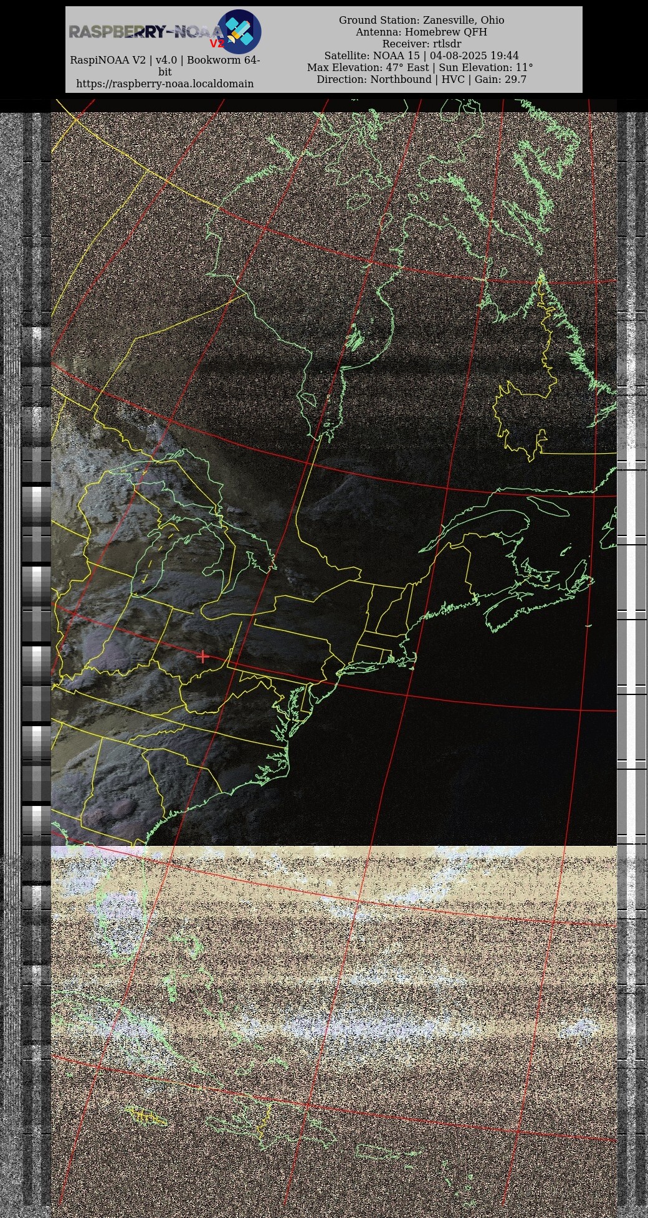Click the yellow Cuba outline
The height and width of the screenshot is (1218, 648).
pyautogui.click(x=145, y=1118)
